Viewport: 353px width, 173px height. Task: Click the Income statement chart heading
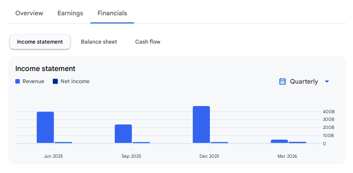click(x=45, y=69)
